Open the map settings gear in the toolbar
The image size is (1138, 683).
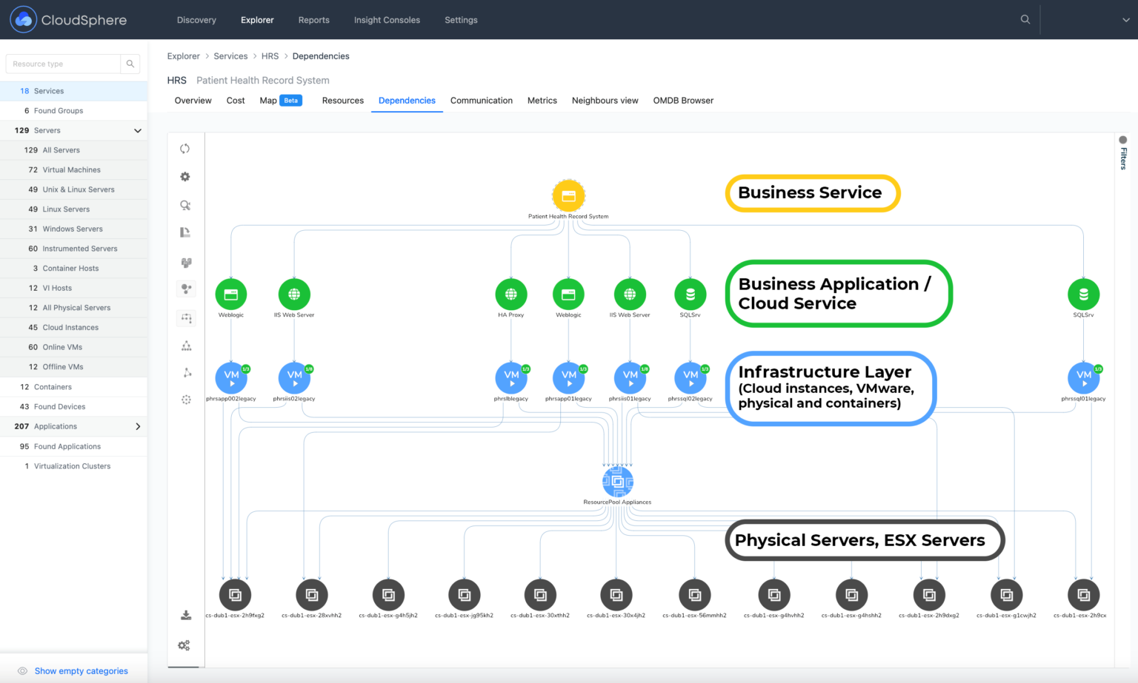[x=185, y=176]
